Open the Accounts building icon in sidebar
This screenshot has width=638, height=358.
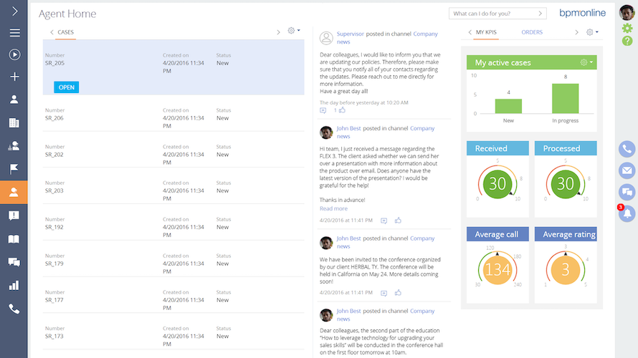click(14, 123)
